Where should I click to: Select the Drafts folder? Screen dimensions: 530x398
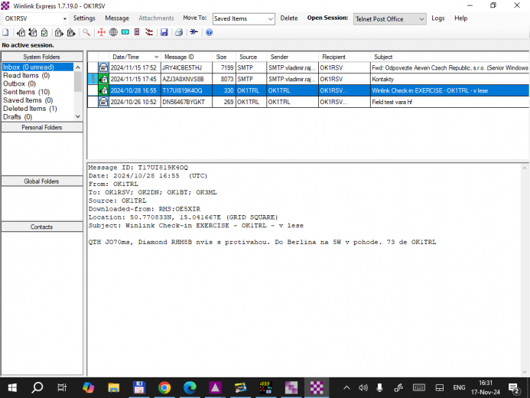18,116
